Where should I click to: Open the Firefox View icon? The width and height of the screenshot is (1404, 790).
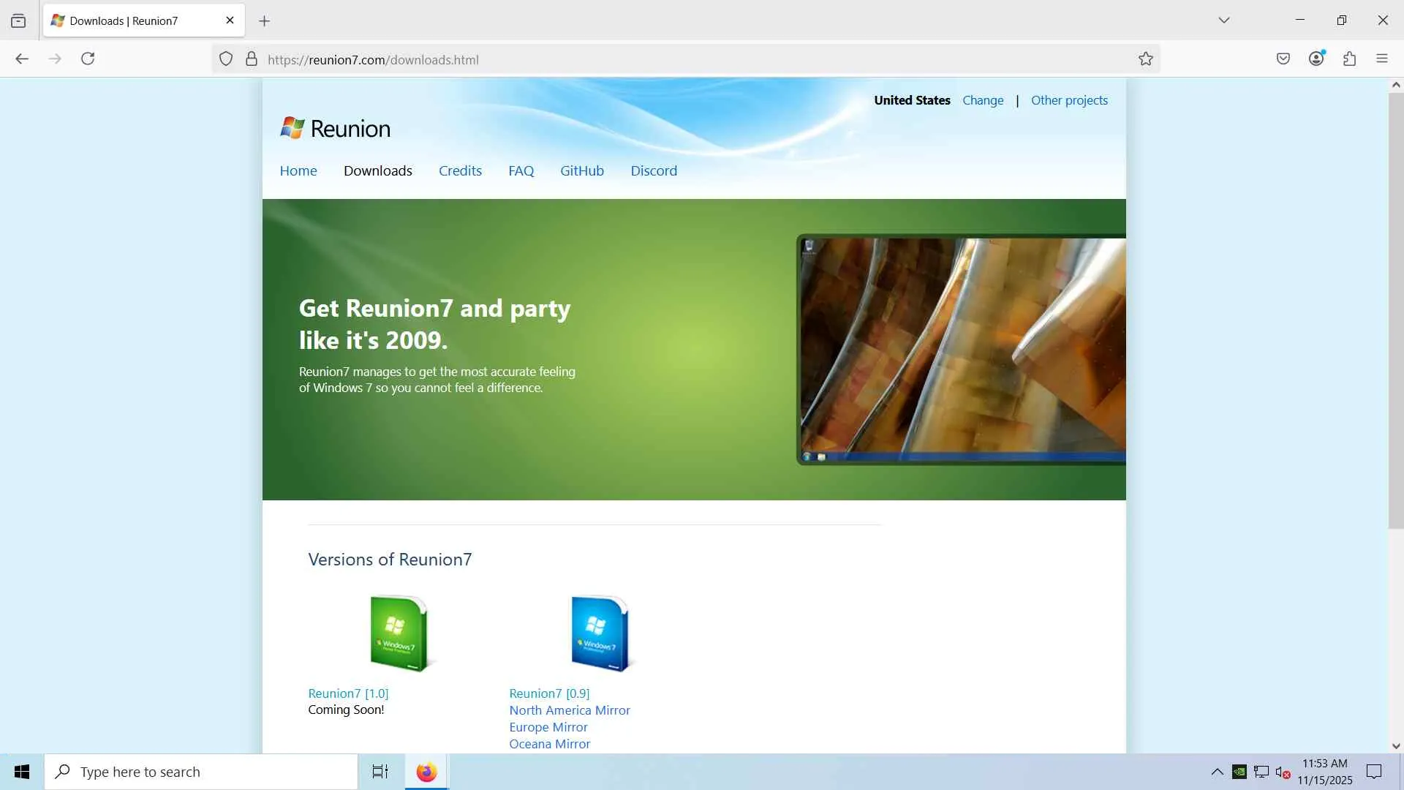18,20
